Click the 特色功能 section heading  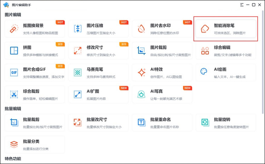click(x=13, y=159)
